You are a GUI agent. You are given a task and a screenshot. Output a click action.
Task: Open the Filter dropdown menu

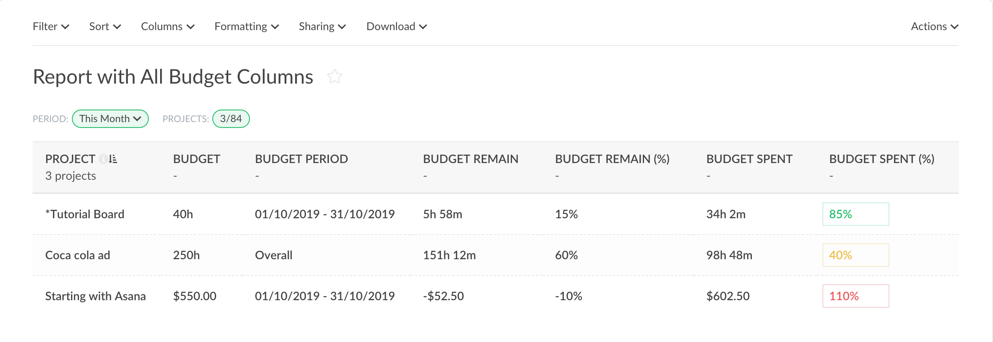click(x=51, y=27)
